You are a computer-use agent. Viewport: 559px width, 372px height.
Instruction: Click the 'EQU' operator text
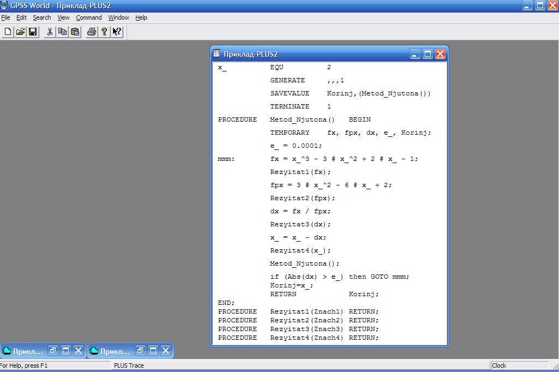coord(277,67)
